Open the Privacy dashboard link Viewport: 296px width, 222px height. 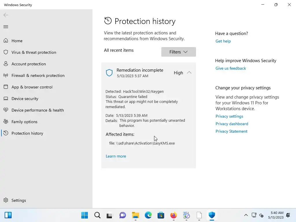232,124
